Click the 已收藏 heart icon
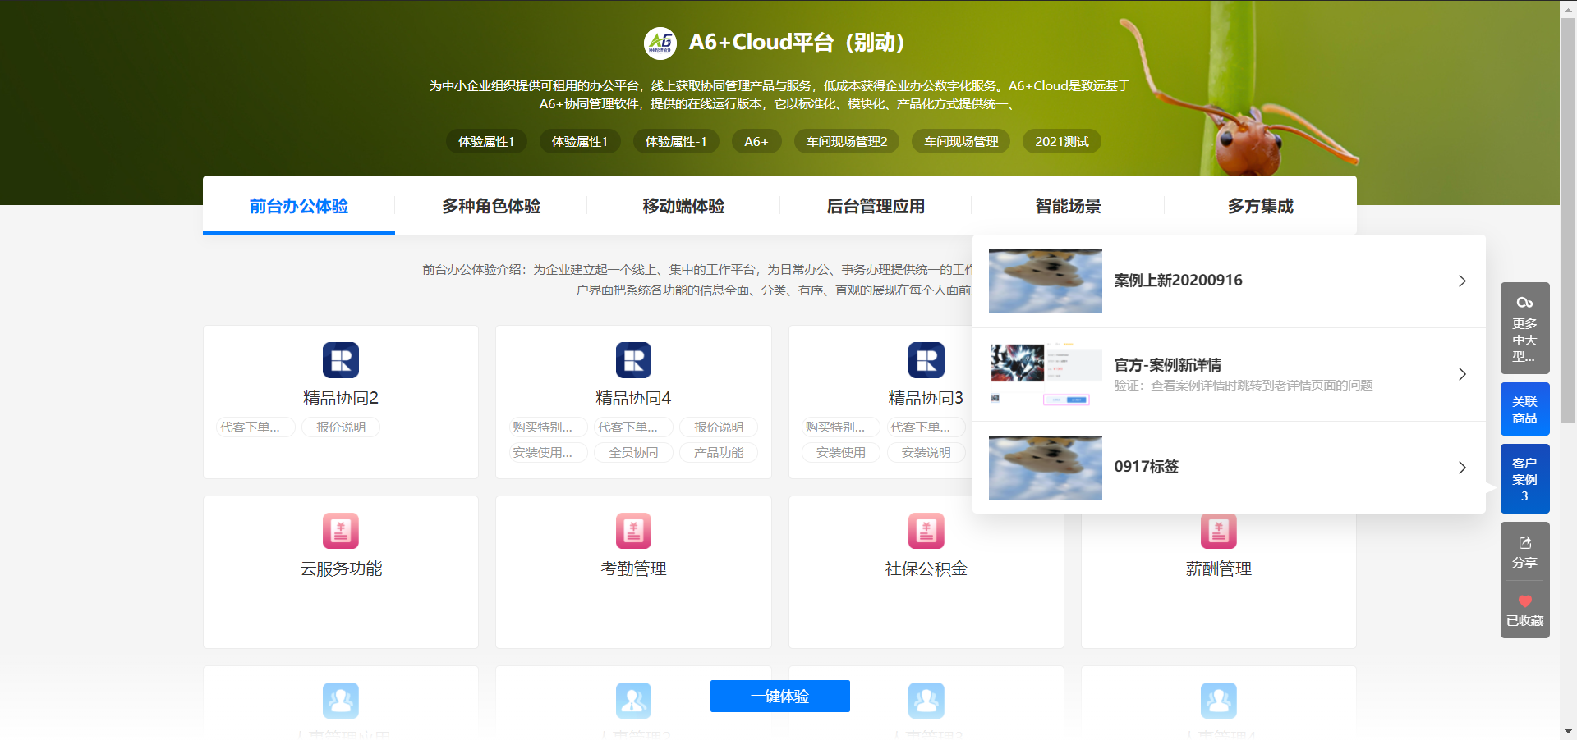The width and height of the screenshot is (1577, 740). pyautogui.click(x=1524, y=601)
